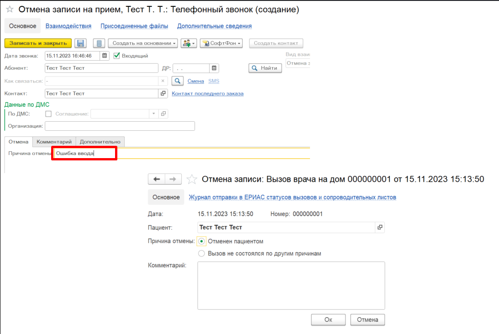This screenshot has height=334, width=499.
Task: Click inside the Комментарий text area
Action: tap(291, 285)
